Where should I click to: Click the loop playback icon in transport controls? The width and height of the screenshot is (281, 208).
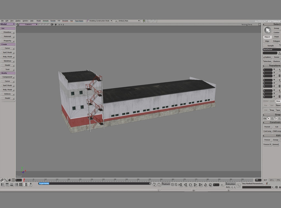tap(205, 185)
